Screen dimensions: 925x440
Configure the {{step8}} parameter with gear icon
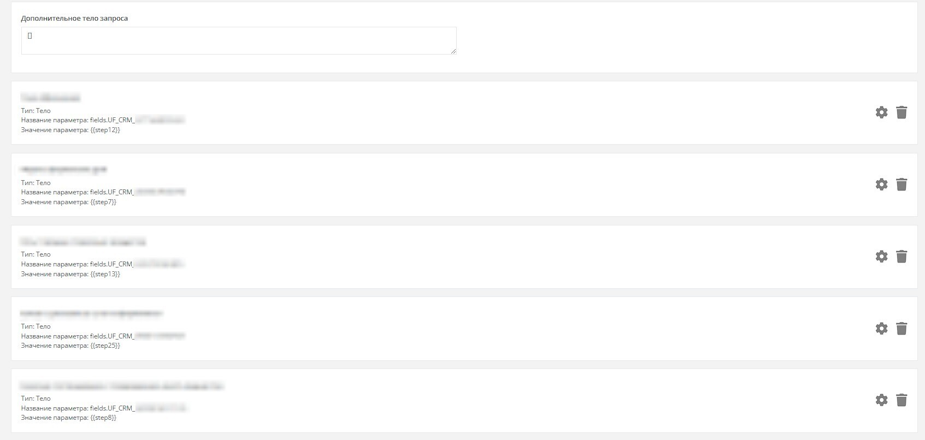tap(881, 400)
